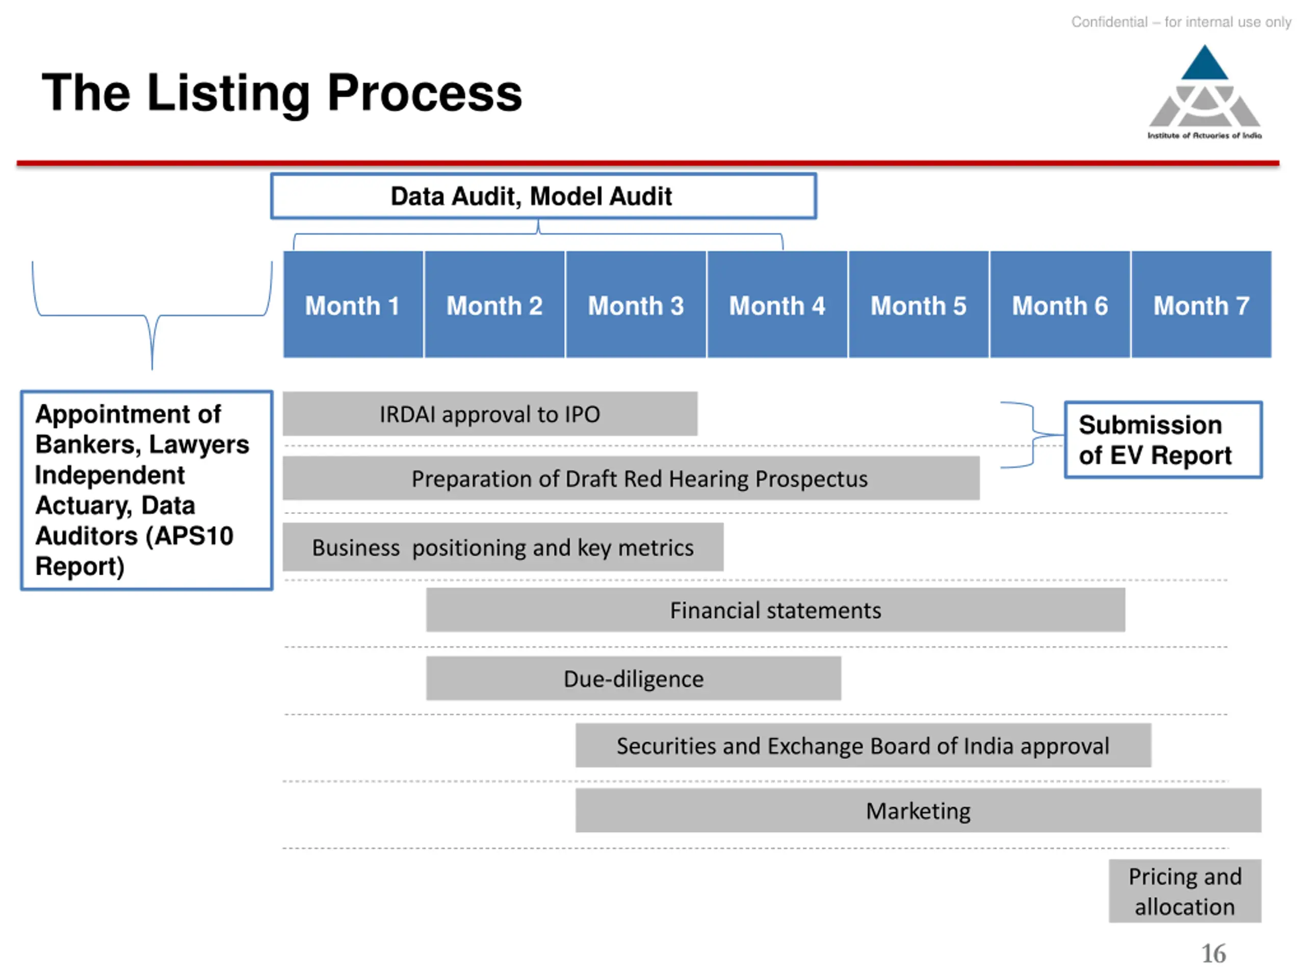Click the Marketing bar
This screenshot has height=979, width=1305.
tap(918, 810)
